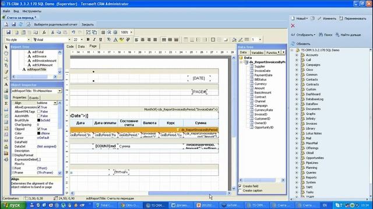Screen dimensions: 373x209
Task: Click the expression fx icon in toolbar
Action: click(44, 33)
